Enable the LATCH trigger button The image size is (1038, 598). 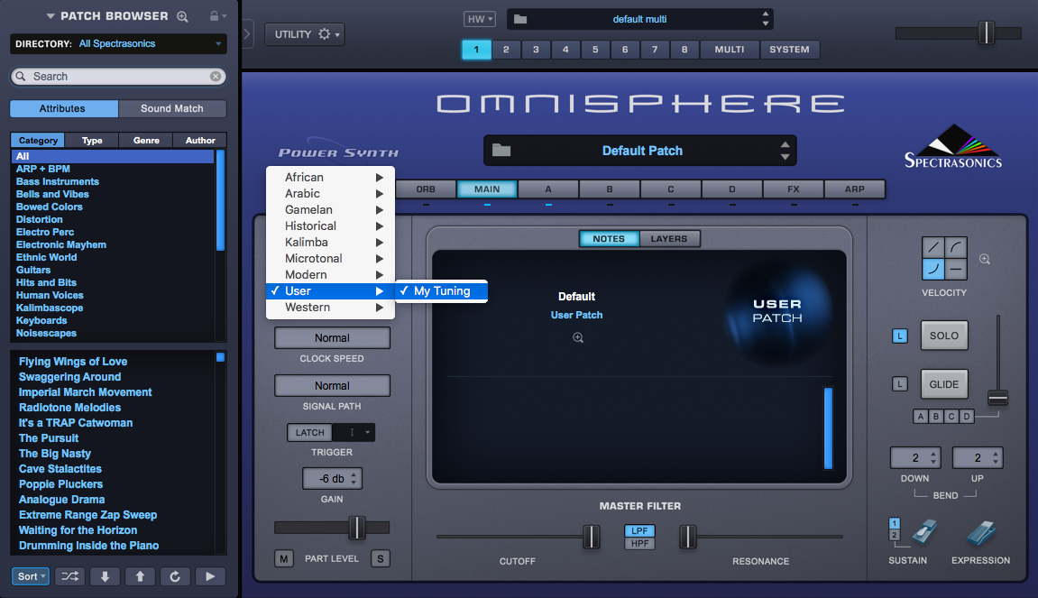tap(310, 432)
